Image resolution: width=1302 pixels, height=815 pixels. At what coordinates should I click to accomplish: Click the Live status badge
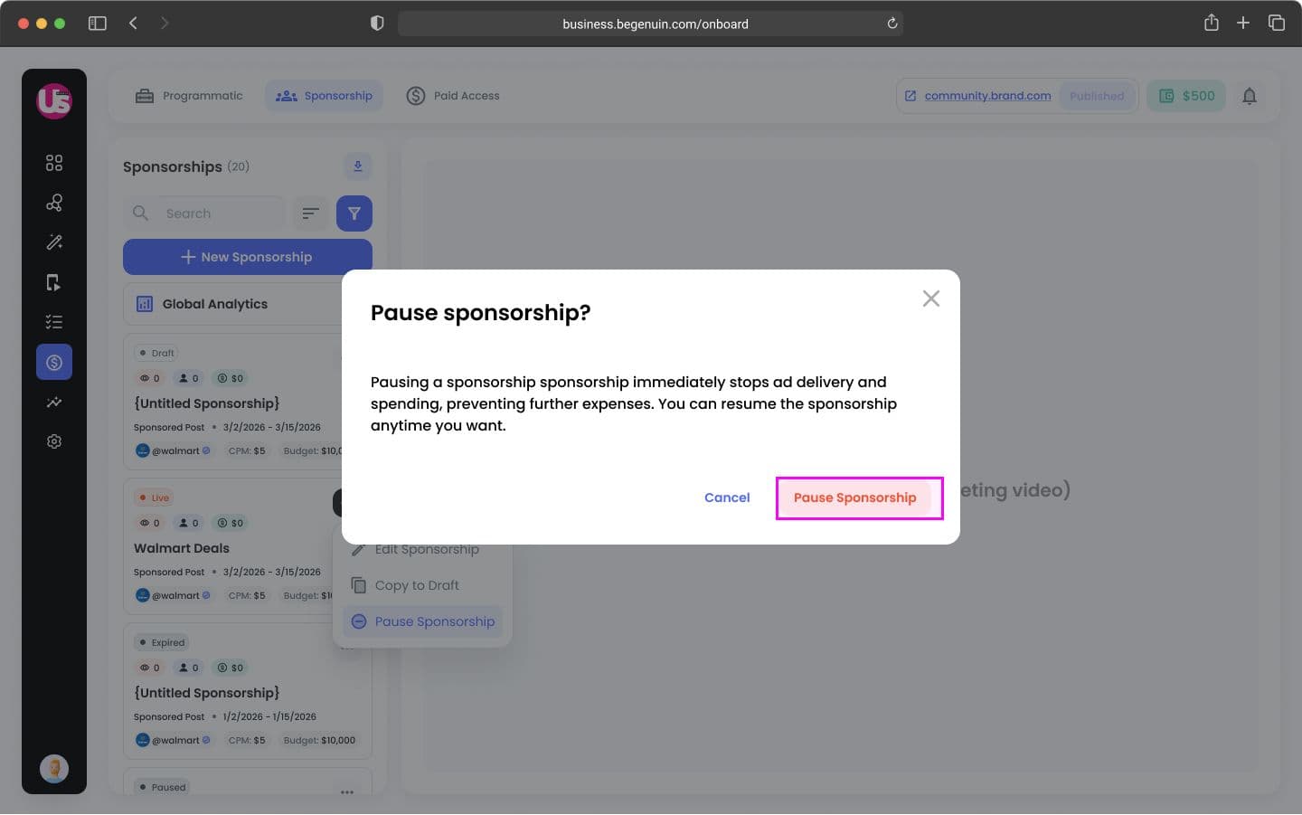154,498
